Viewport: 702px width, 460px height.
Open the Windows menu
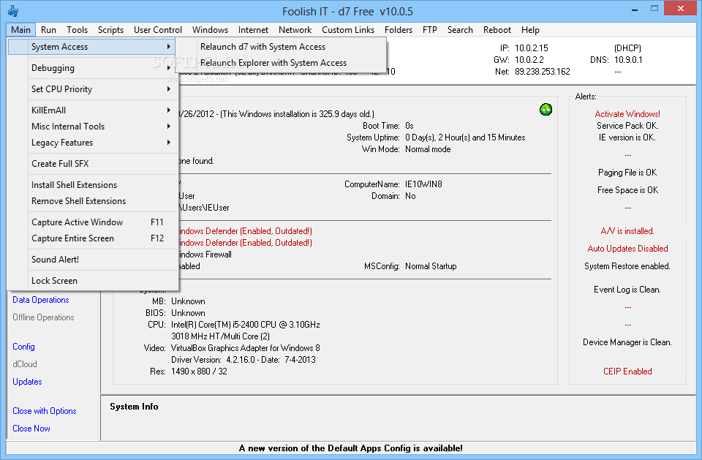(210, 29)
